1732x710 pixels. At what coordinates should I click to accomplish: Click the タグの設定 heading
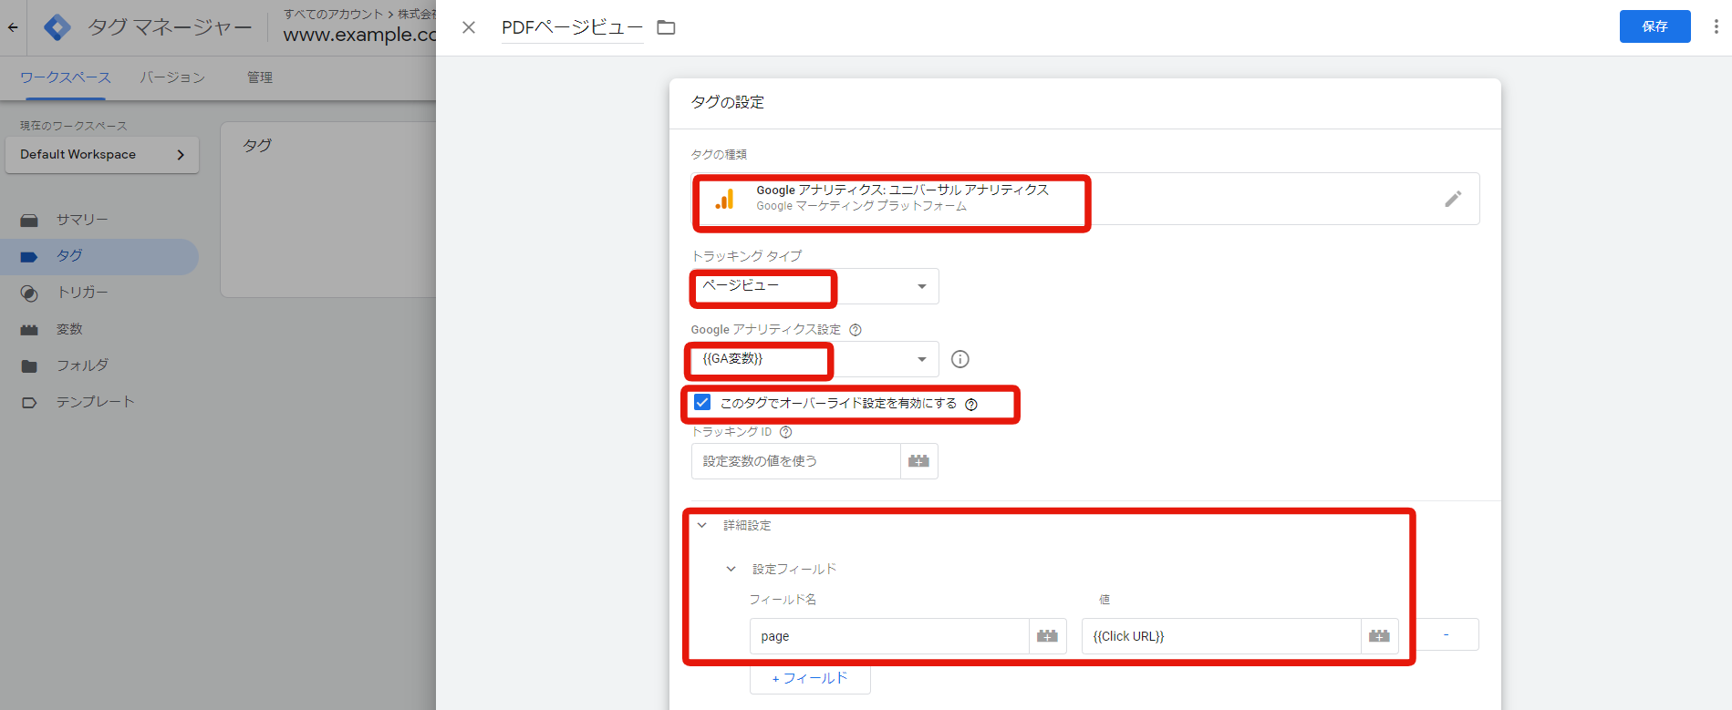coord(728,102)
